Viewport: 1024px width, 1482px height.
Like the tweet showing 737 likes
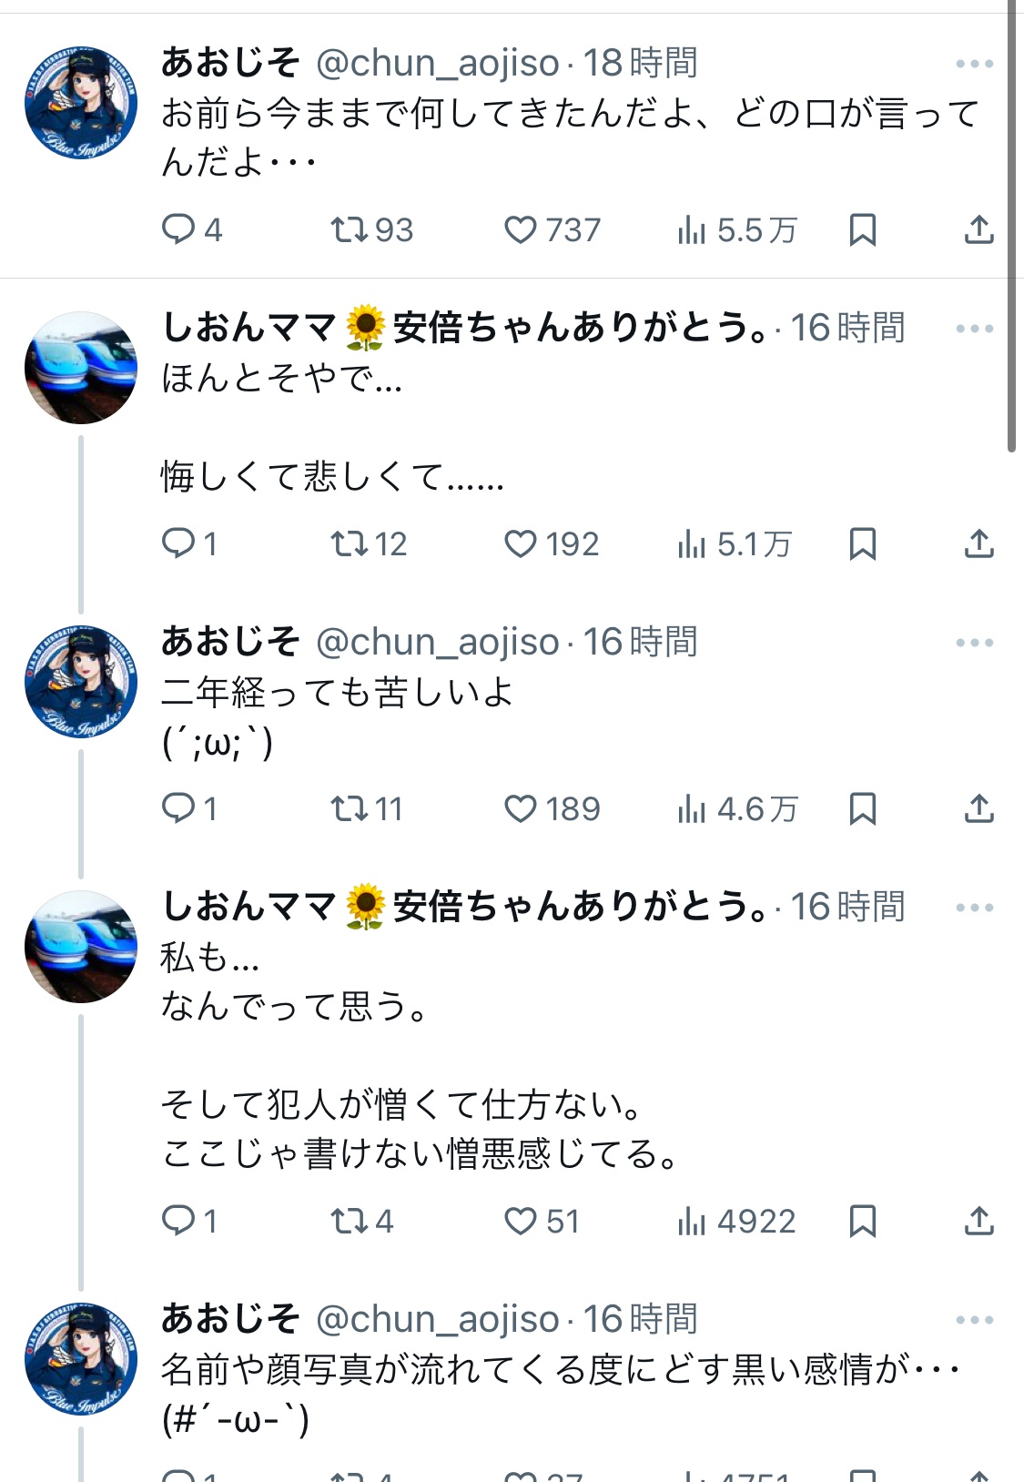coord(521,229)
